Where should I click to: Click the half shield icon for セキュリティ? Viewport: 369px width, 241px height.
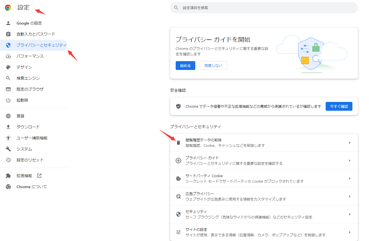click(178, 214)
